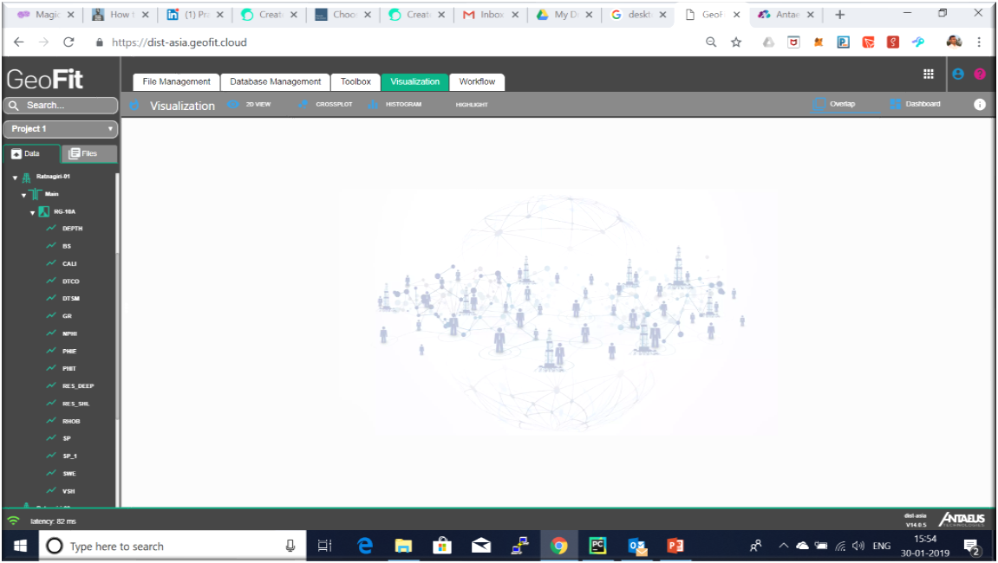
Task: Select the PHIE curve
Action: tap(69, 351)
